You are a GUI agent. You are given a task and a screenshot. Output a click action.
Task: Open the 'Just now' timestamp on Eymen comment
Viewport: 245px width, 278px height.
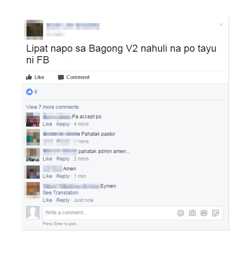click(83, 200)
